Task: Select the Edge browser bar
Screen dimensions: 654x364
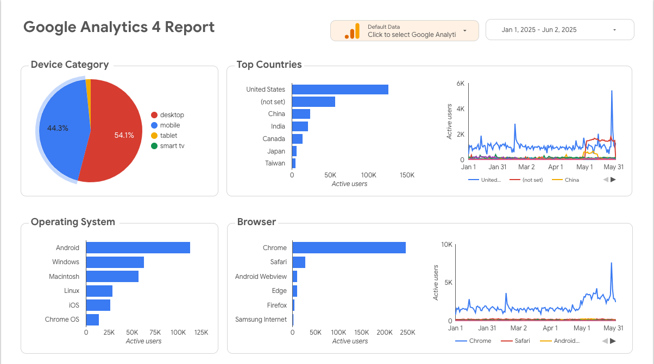Action: 295,291
